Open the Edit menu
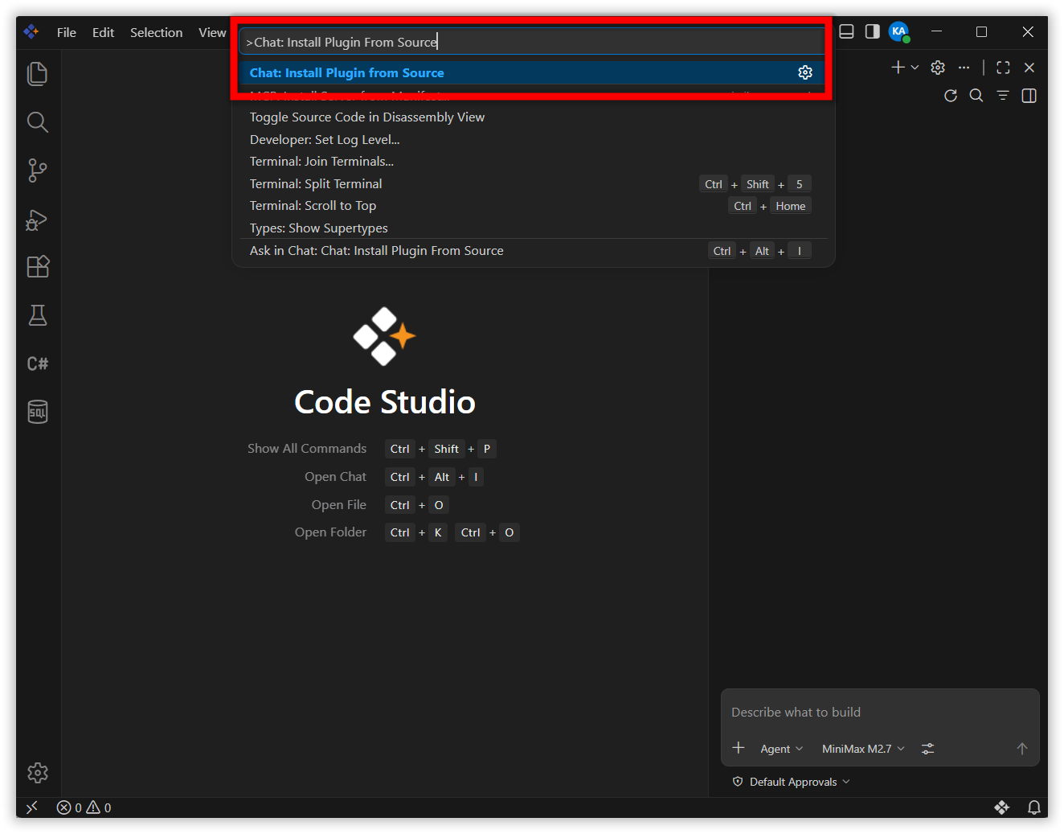 [103, 32]
